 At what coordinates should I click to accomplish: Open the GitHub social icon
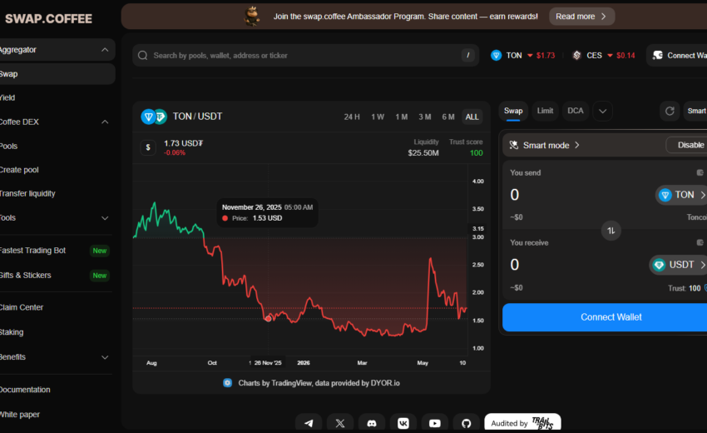tap(467, 423)
